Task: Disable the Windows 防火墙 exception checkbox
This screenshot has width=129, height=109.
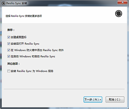Action: tap(9, 50)
